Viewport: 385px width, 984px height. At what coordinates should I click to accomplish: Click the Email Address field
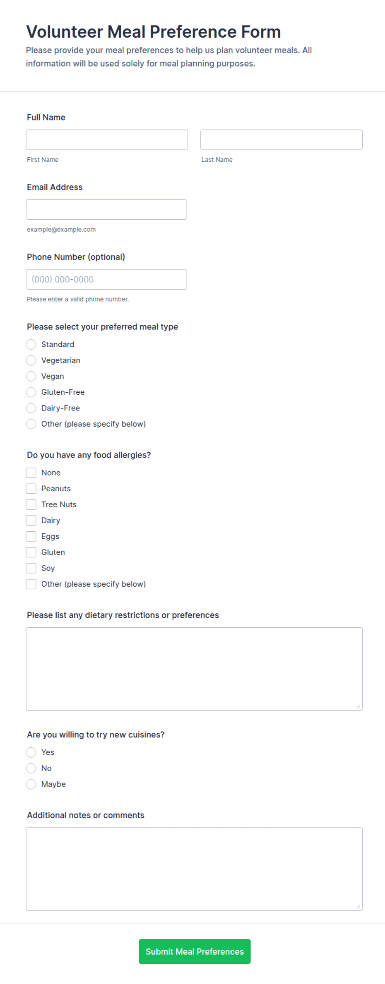106,210
